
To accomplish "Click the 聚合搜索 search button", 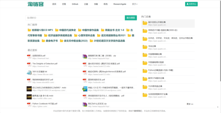I will point(131,18).
